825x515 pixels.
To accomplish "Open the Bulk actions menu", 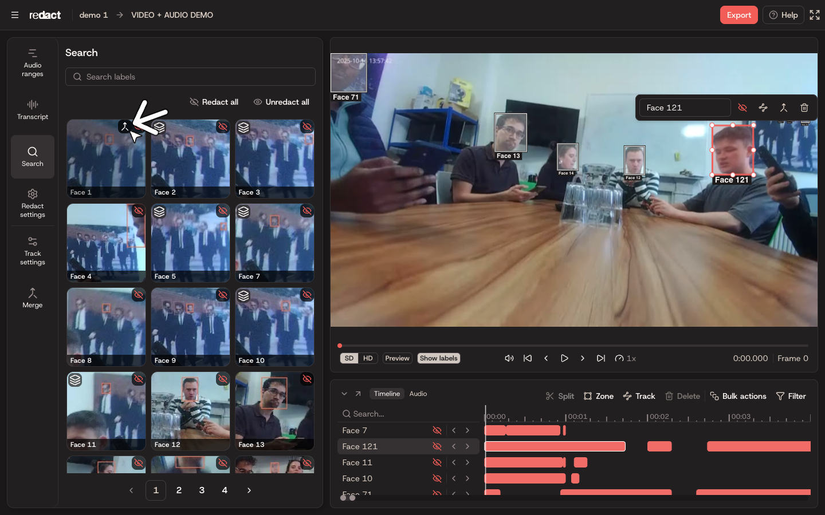I will (x=738, y=396).
